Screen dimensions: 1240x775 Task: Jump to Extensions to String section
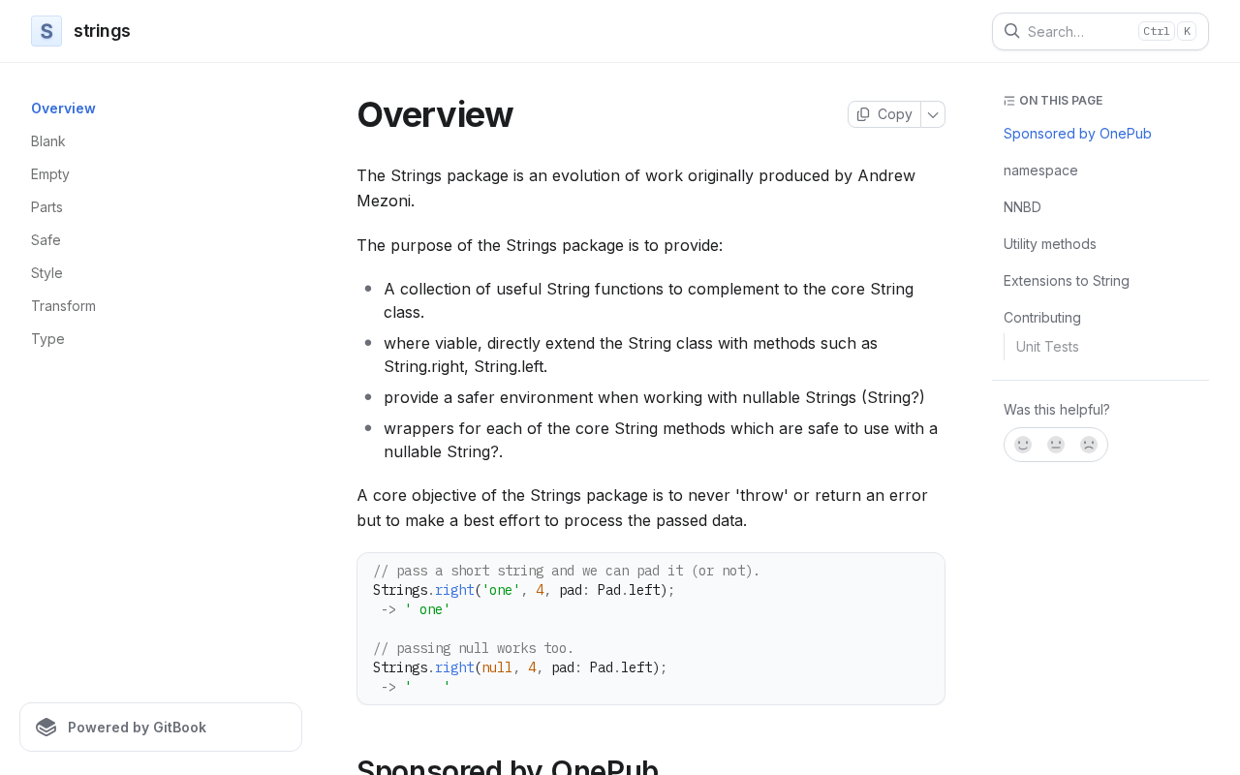click(1067, 281)
